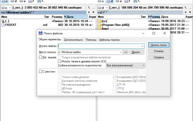This screenshot has width=193, height=121.
Task: Toggle Регулярные выражения checkbox
Action: [60, 85]
